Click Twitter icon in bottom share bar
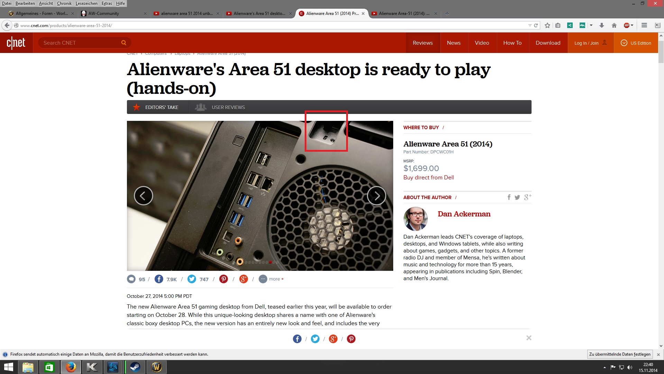 tap(315, 339)
